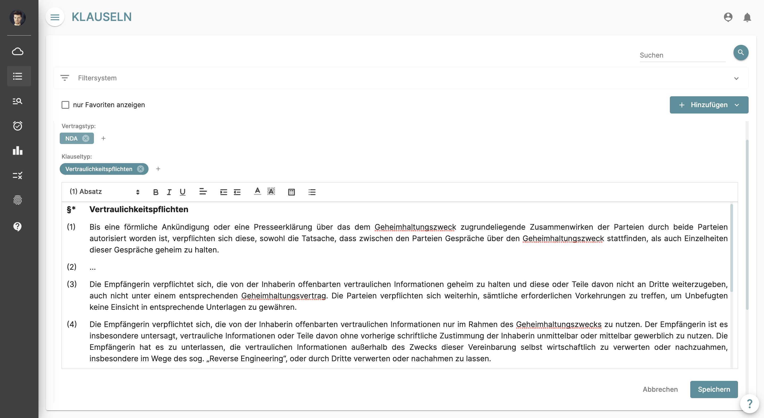Open the checklist compare sidebar icon
Image resolution: width=764 pixels, height=418 pixels.
click(18, 176)
